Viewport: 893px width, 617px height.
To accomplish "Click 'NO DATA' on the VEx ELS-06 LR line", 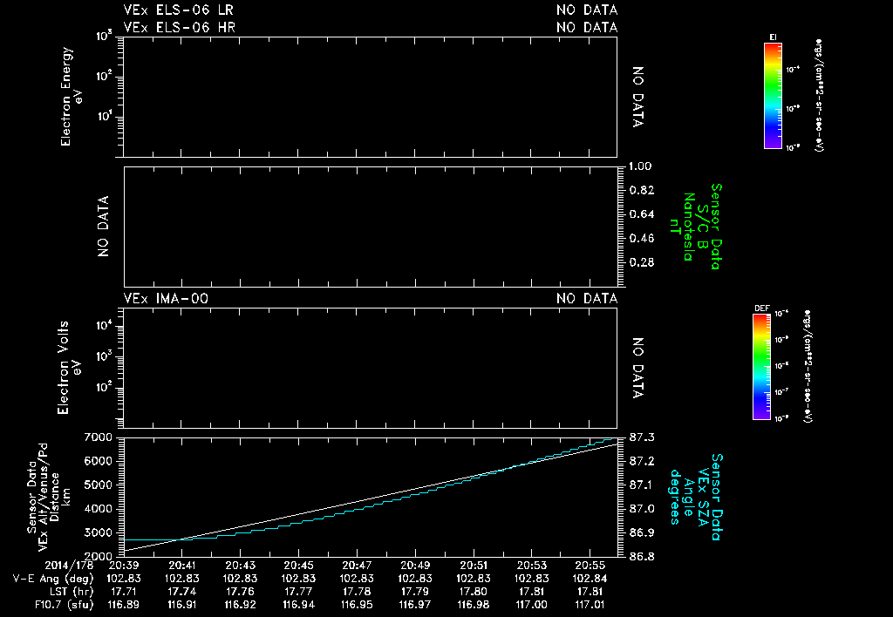I will click(x=587, y=10).
